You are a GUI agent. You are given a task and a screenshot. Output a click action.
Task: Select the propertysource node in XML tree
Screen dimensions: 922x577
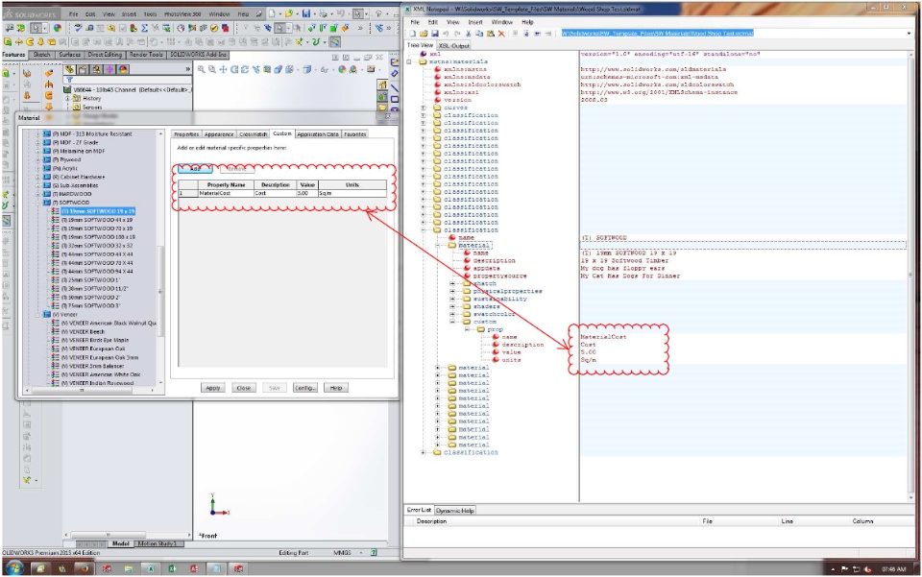click(499, 276)
